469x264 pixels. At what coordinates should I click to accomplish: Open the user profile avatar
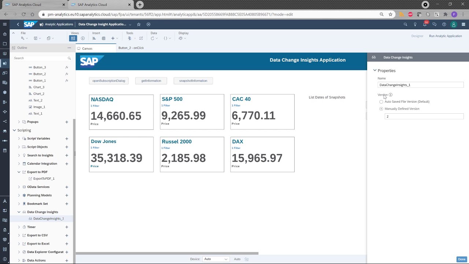click(x=454, y=24)
